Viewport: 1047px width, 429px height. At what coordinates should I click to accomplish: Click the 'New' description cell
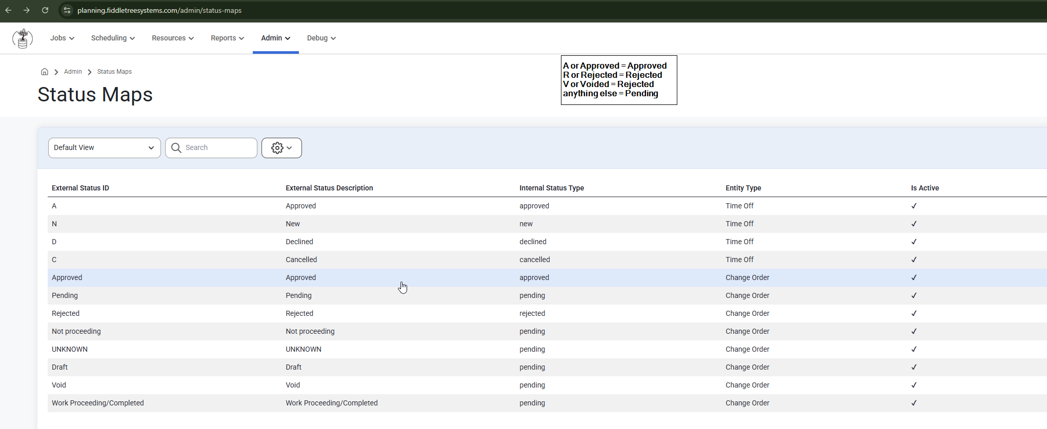click(x=293, y=224)
